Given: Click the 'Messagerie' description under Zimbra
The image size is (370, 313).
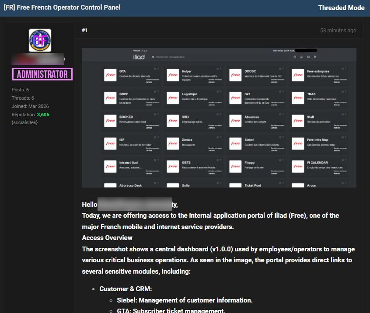Looking at the screenshot, I should coord(188,145).
